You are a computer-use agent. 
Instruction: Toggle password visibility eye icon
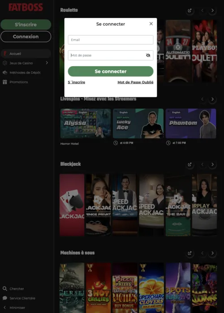pos(148,55)
